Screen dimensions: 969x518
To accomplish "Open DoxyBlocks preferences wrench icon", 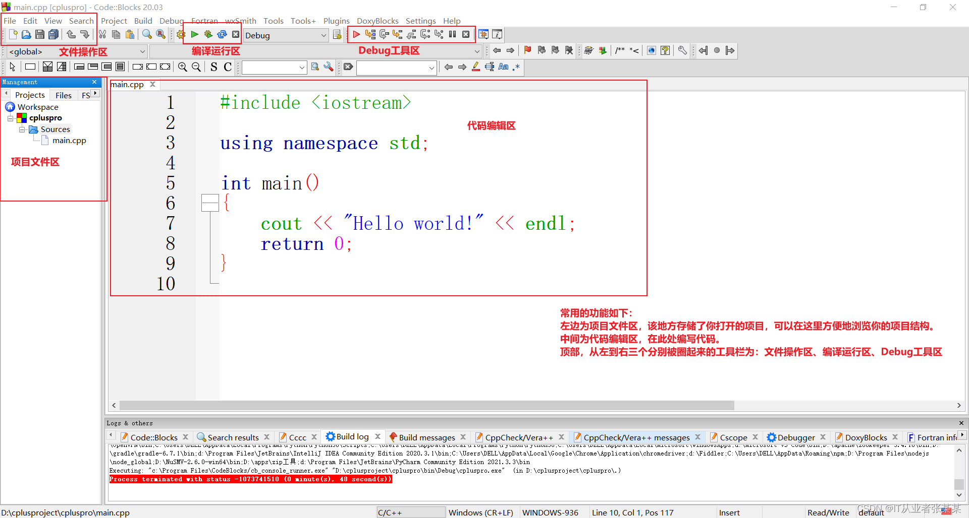I will 682,50.
